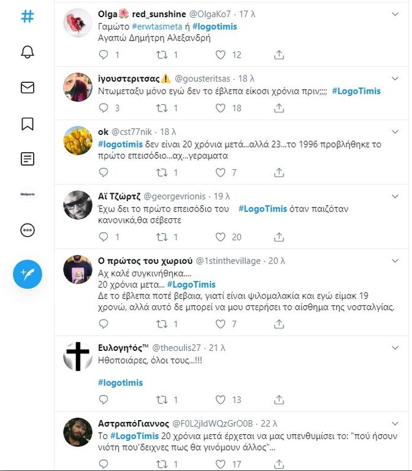Reply to the tweet by @1stinthevillage
Viewport: 412px width, 471px height.
pos(104,324)
